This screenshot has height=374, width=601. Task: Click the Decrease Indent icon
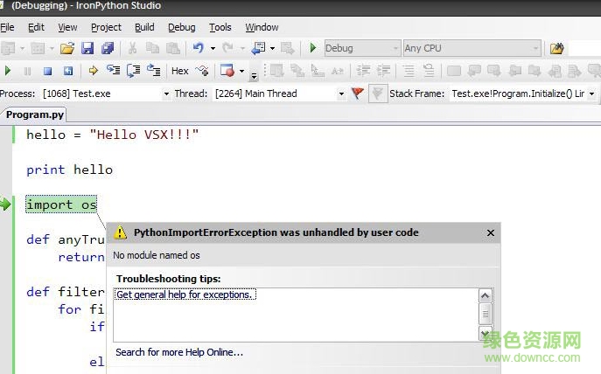362,71
